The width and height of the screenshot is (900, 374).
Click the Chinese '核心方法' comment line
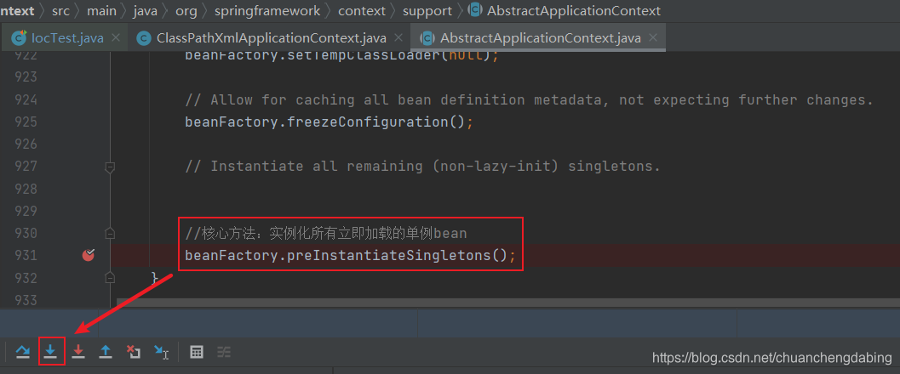coord(326,234)
